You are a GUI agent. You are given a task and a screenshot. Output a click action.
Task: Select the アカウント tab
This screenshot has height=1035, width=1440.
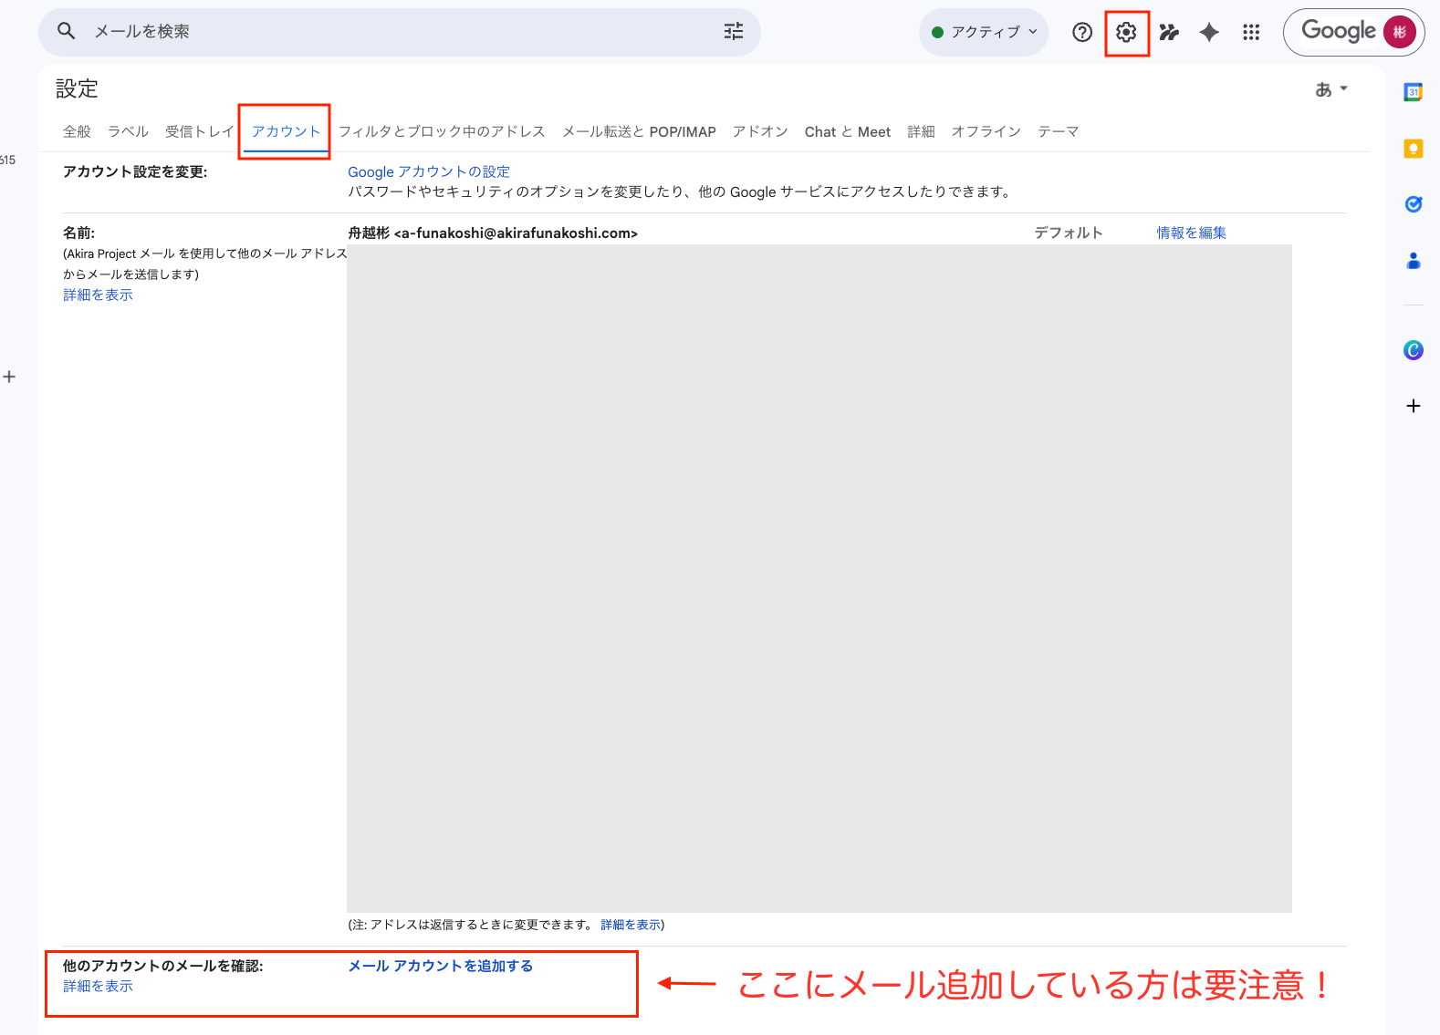(287, 131)
